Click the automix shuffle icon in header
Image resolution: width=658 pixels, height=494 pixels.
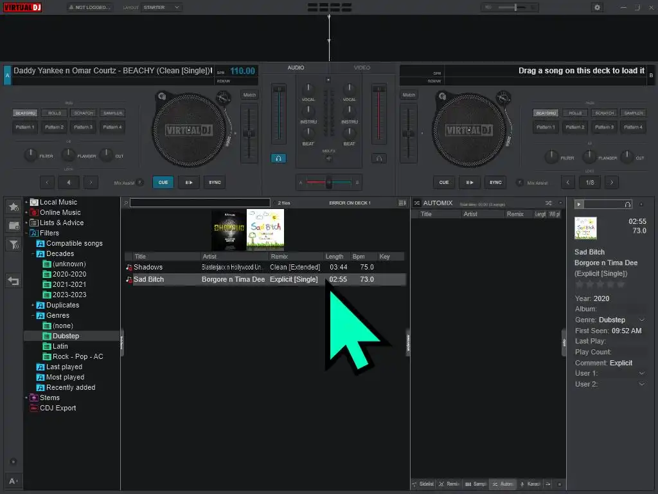[x=416, y=203]
